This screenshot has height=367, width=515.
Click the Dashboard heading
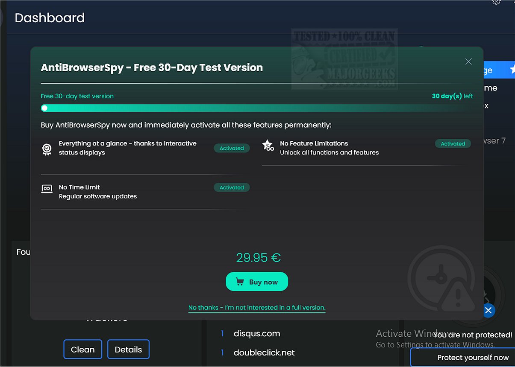50,18
